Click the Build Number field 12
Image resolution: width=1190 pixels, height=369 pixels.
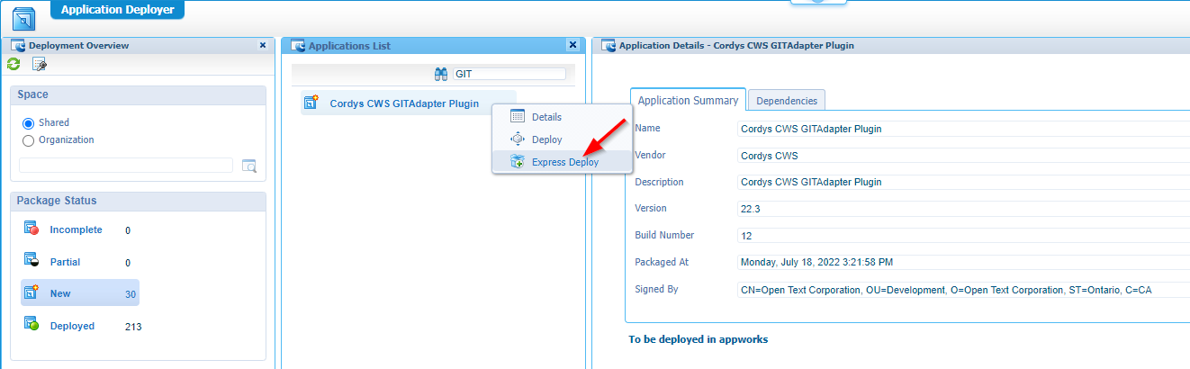point(963,236)
